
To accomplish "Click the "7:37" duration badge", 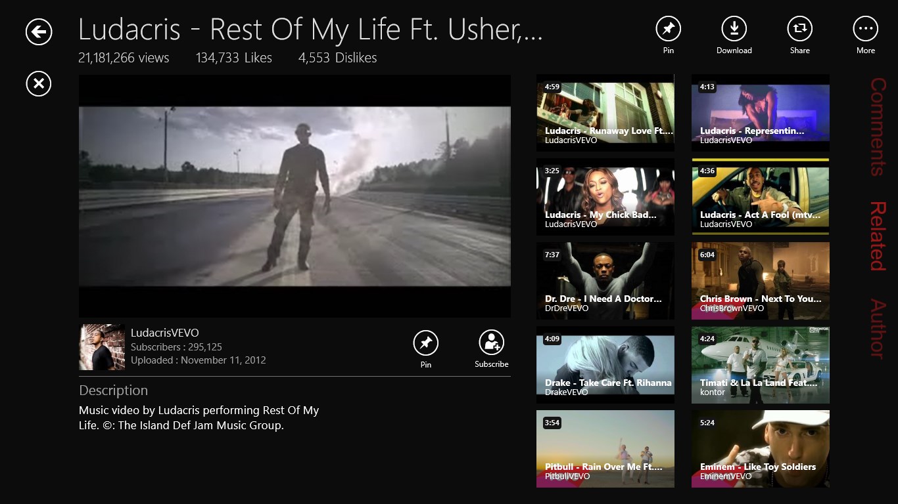I will 552,255.
